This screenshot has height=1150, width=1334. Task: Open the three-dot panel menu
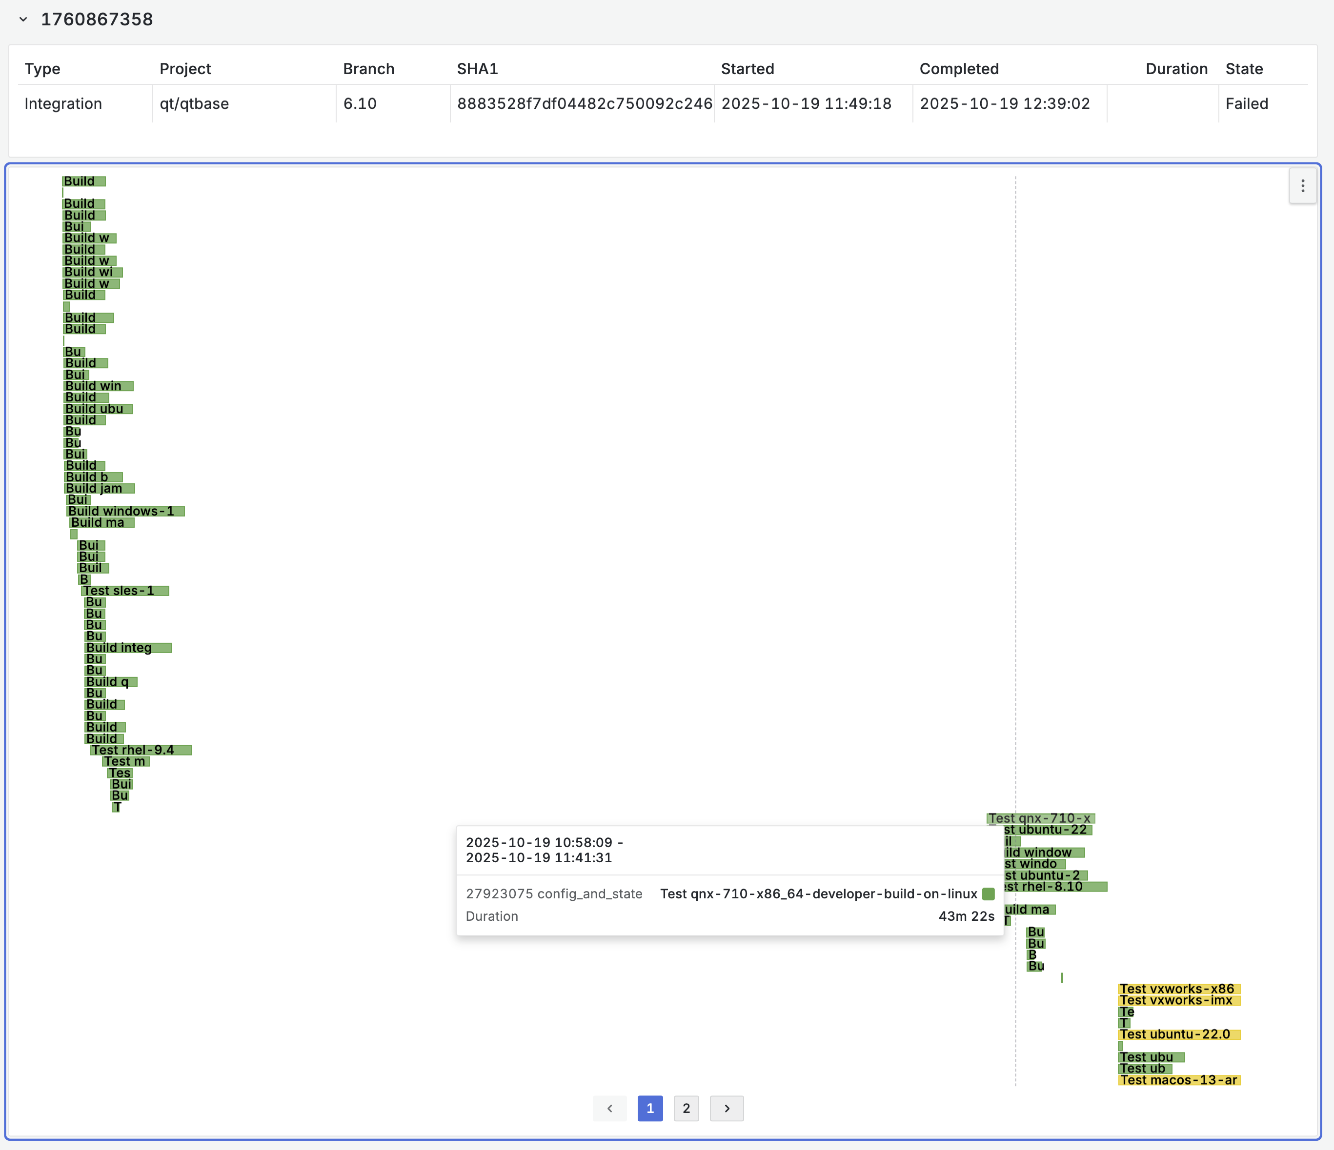coord(1302,186)
